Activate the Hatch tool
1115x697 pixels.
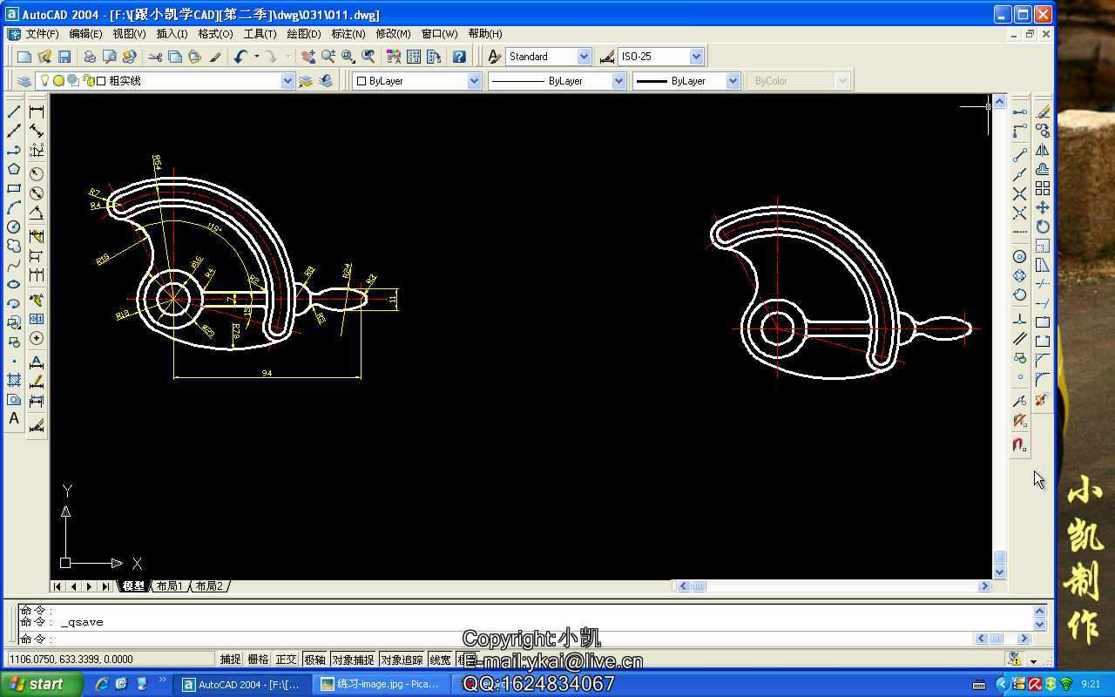(x=14, y=380)
